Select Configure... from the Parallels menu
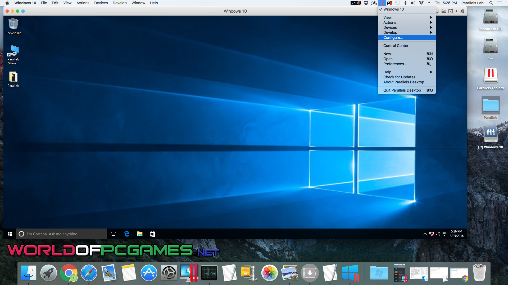Screen dimensions: 508x285 [393, 37]
